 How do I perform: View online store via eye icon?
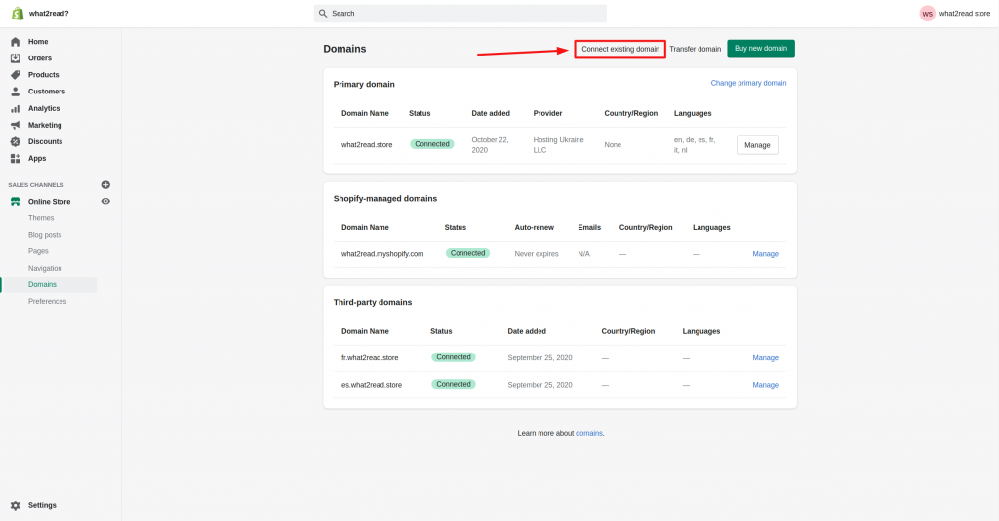pos(105,201)
